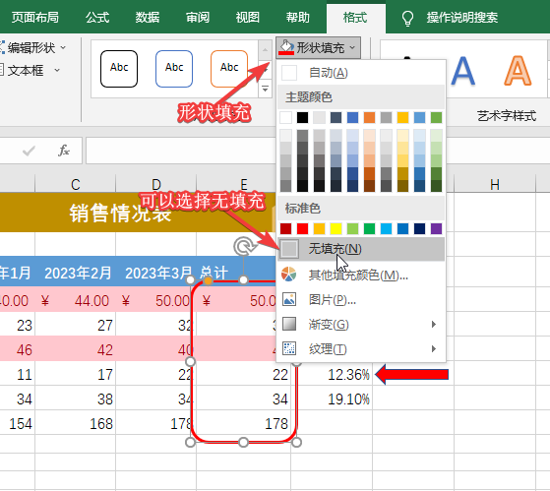Click the 操作说明搜索 search box
Screen dimensions: 550x491
click(462, 17)
